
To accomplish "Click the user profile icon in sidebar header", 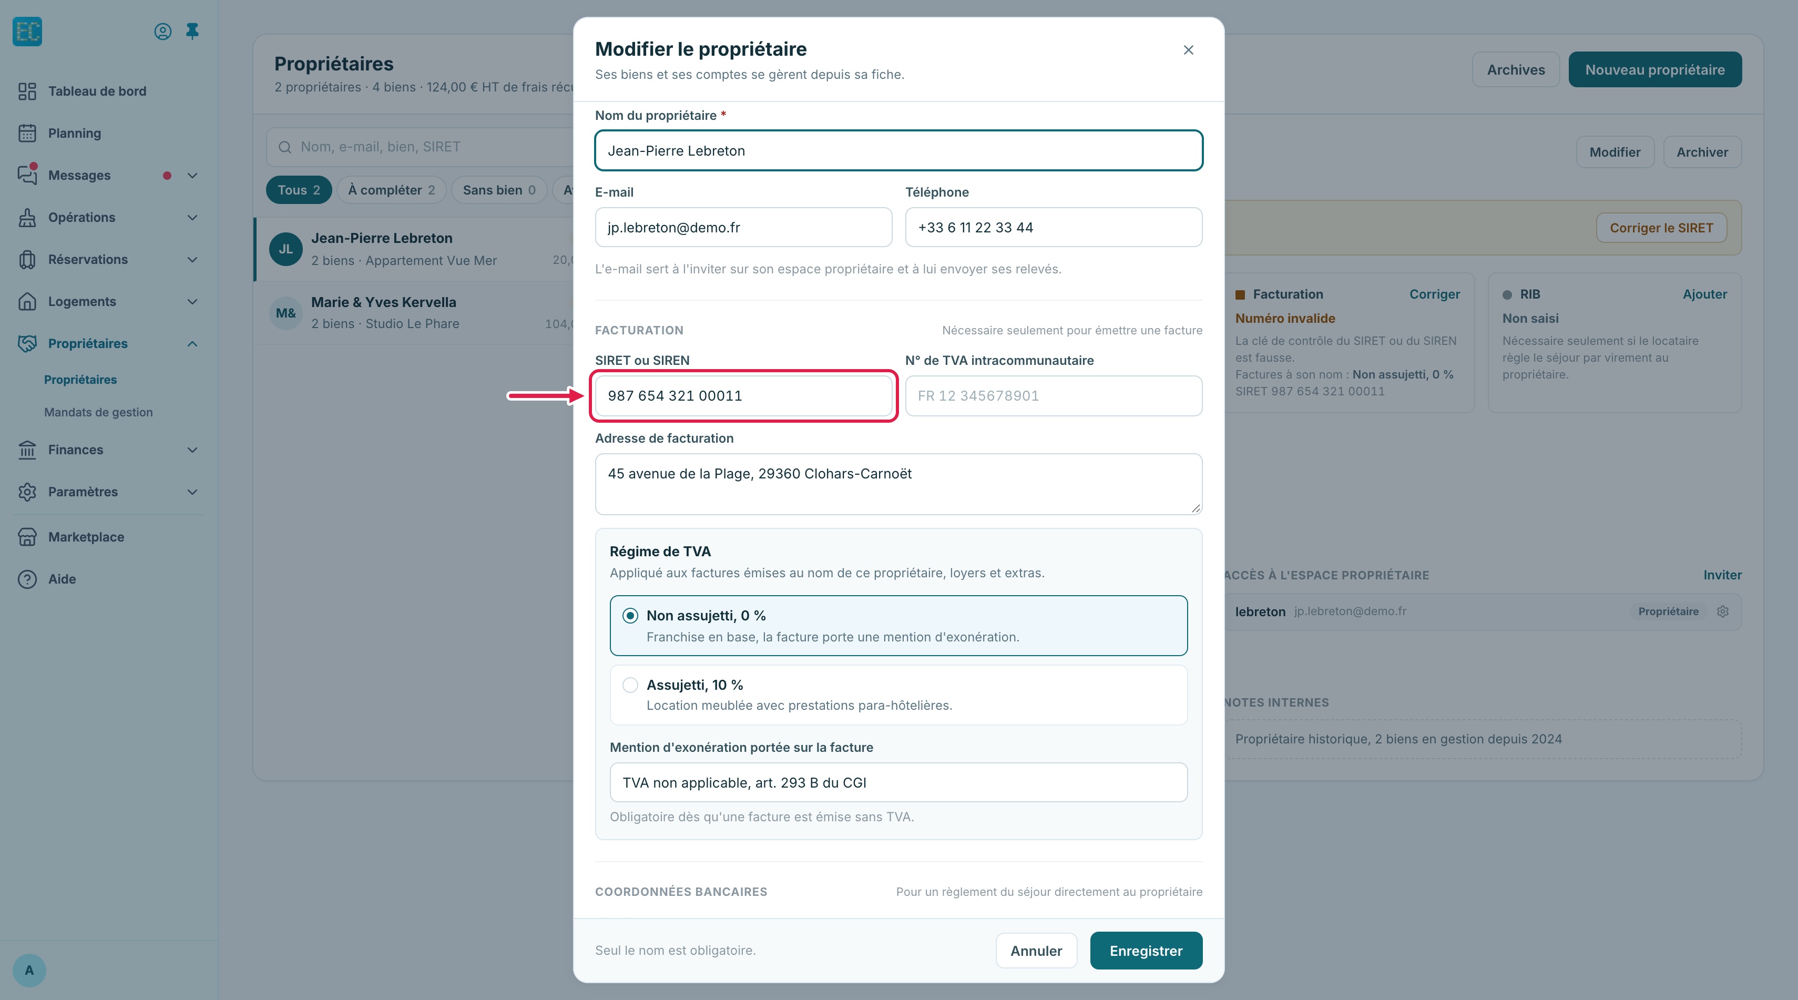I will pyautogui.click(x=162, y=32).
